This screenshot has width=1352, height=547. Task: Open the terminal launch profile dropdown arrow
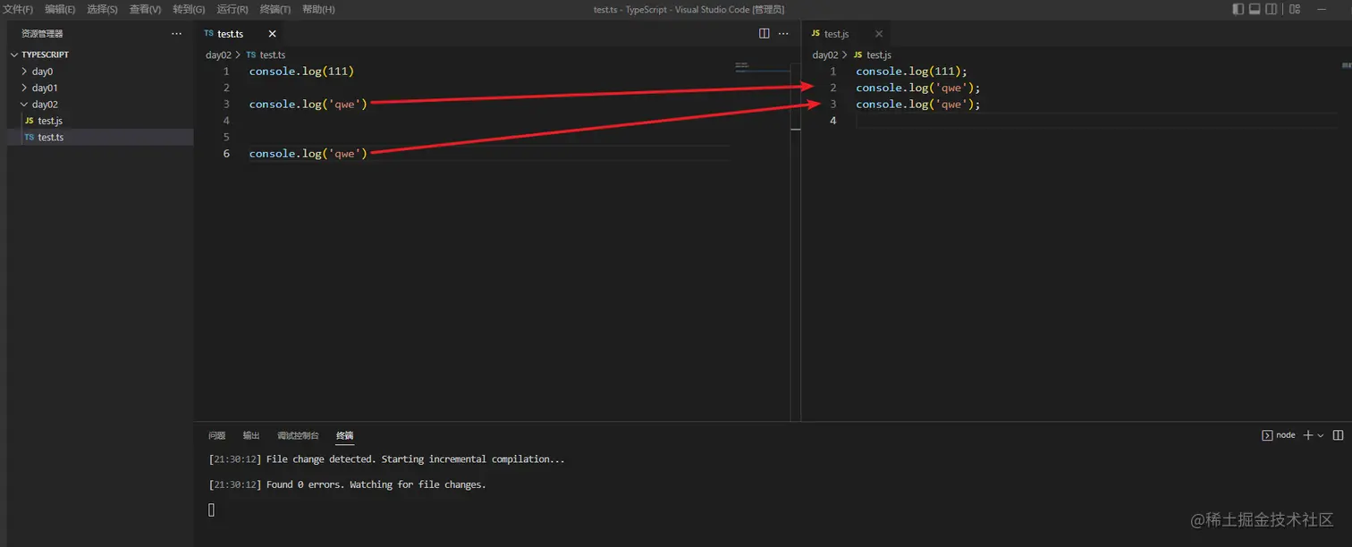pyautogui.click(x=1321, y=435)
